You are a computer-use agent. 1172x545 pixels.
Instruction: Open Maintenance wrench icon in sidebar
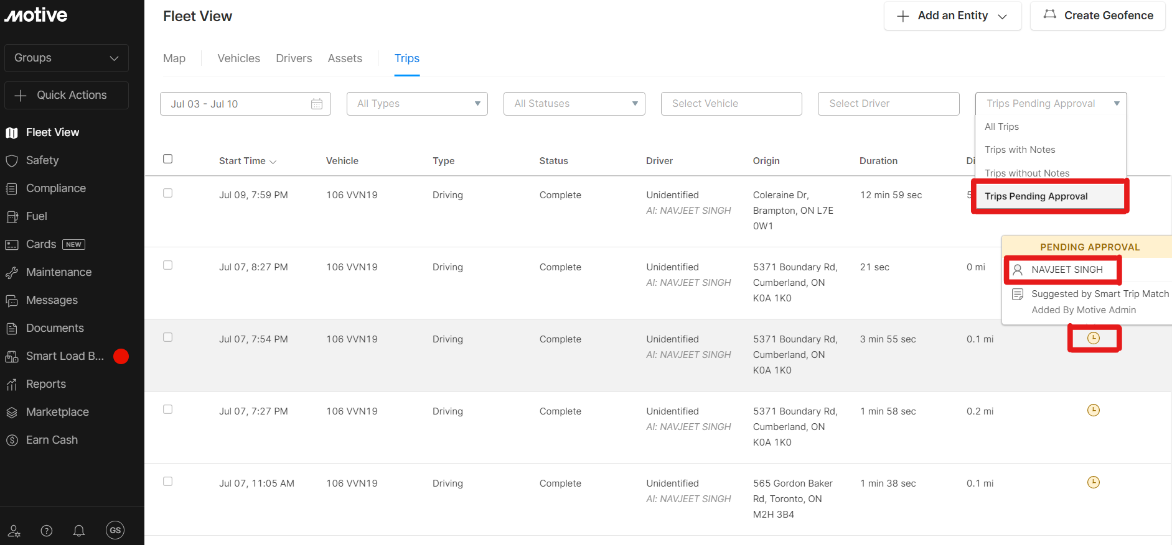tap(12, 272)
